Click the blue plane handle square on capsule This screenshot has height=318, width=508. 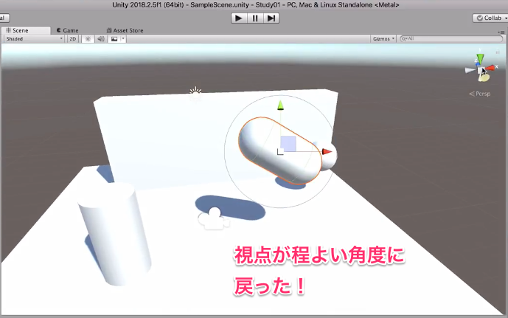288,144
